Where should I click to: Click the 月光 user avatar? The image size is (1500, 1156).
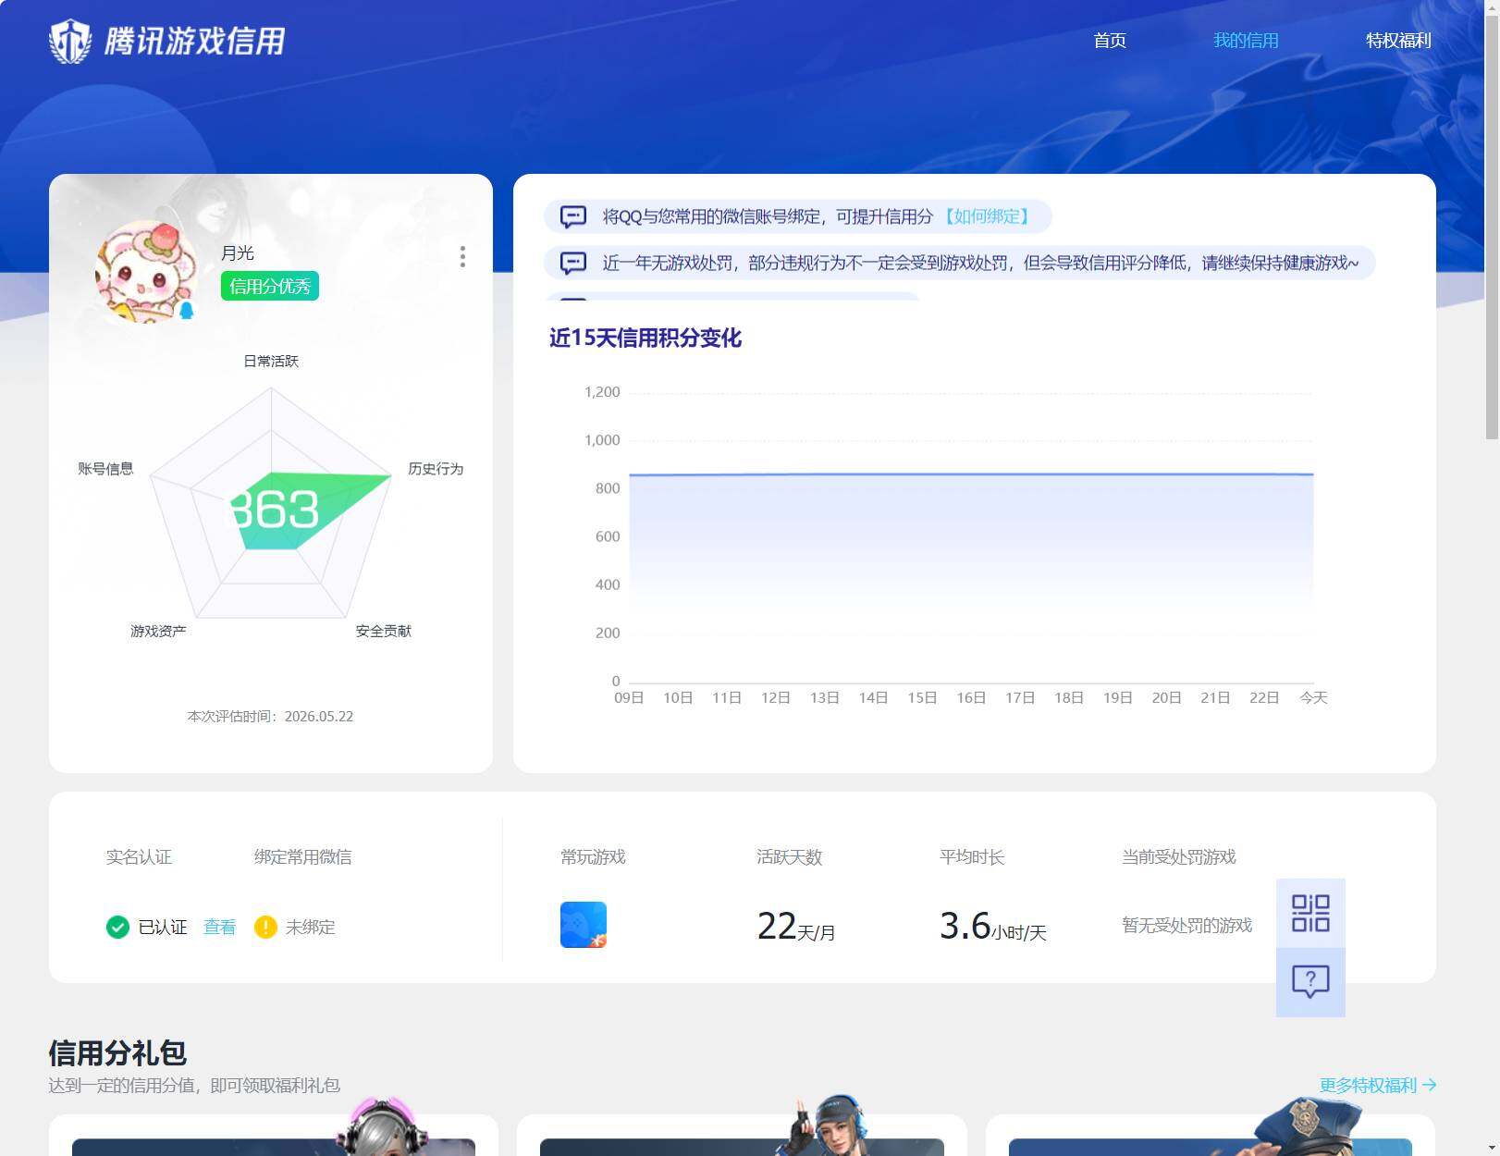tap(146, 272)
